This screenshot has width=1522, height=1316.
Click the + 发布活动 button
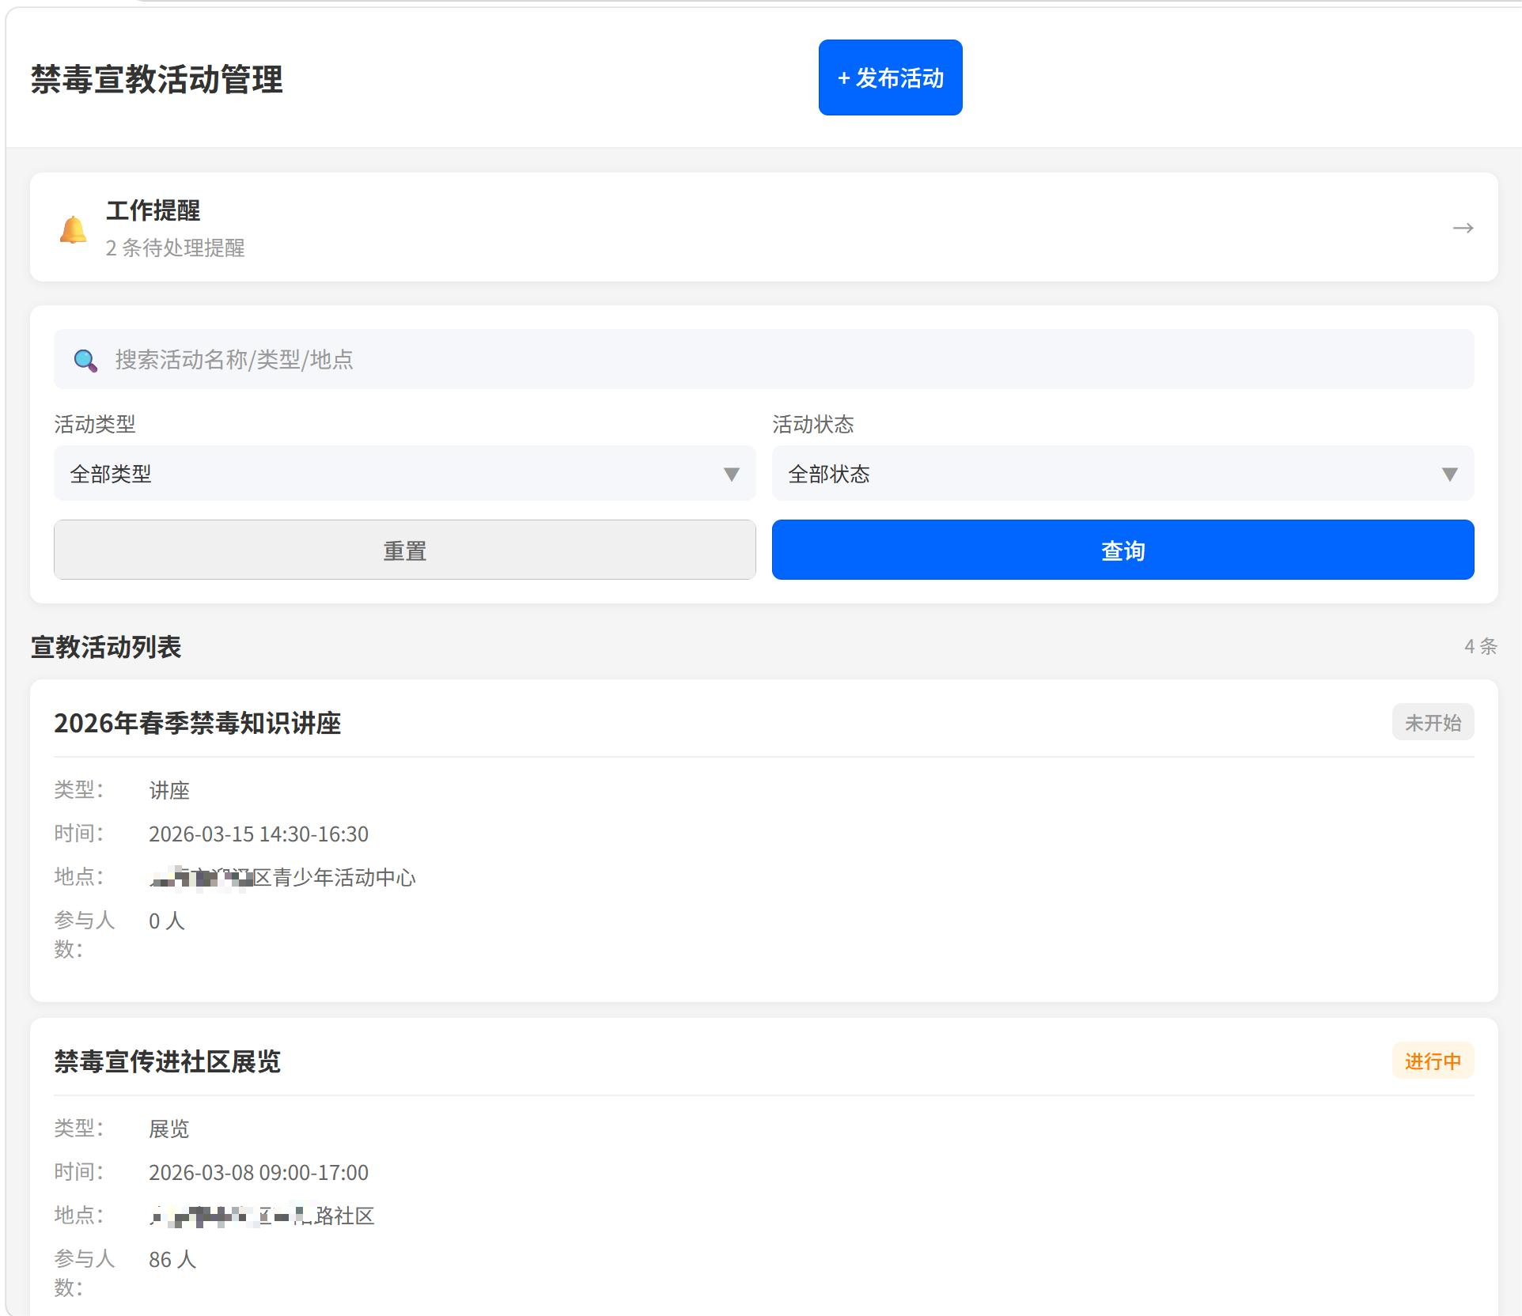click(890, 78)
